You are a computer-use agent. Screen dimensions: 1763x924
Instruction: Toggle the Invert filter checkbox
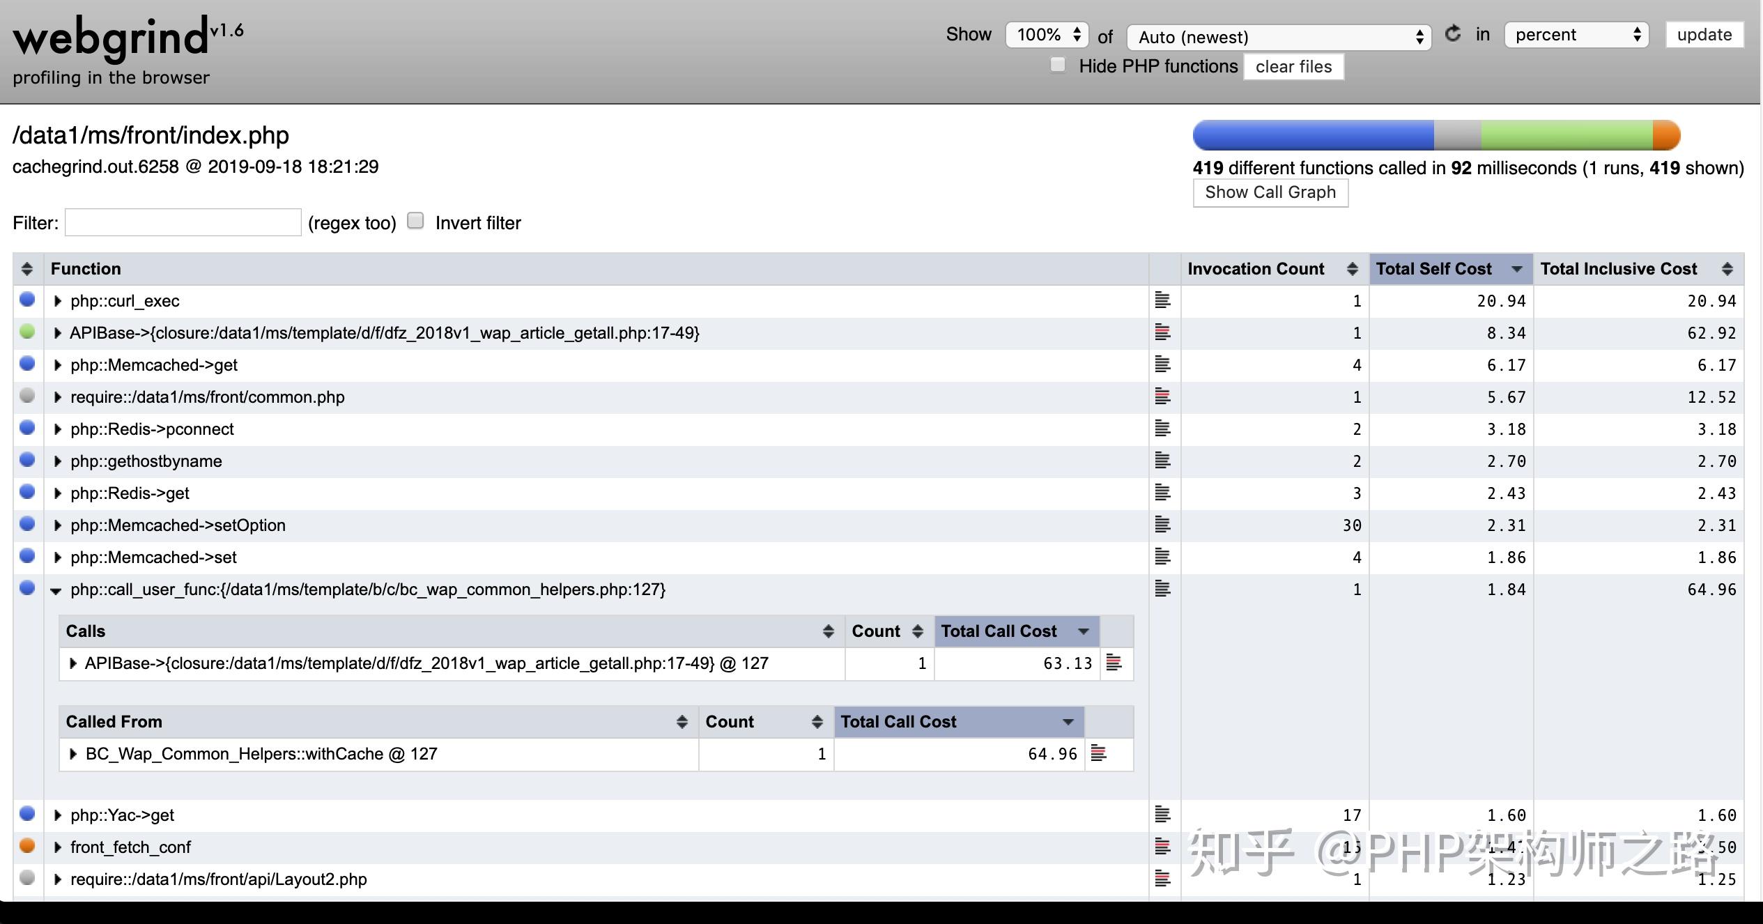point(416,221)
